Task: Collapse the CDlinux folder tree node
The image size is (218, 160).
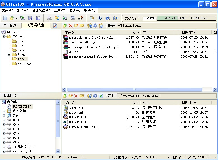Action: [x=4, y=36]
